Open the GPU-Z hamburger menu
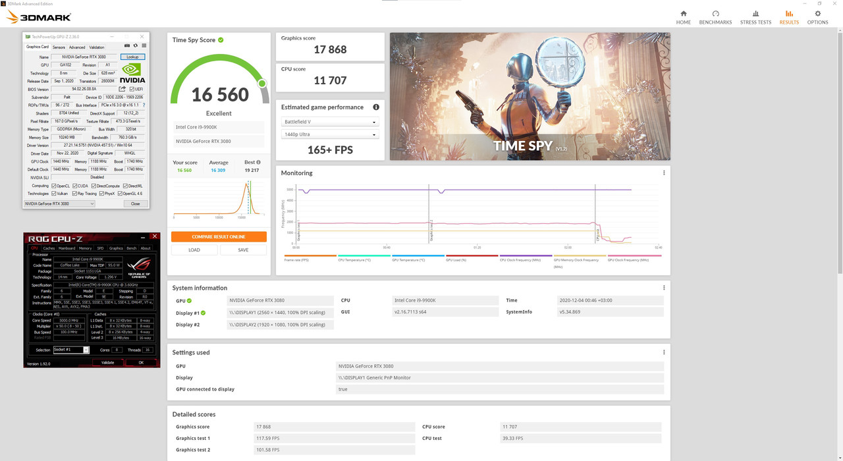 (143, 46)
